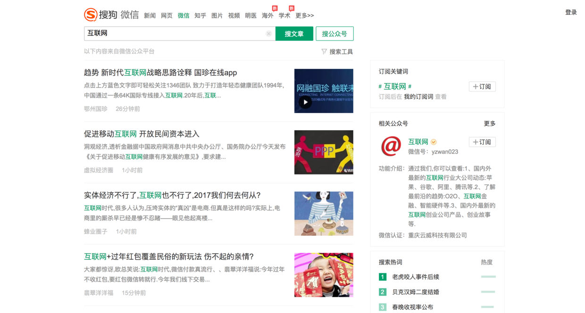This screenshot has width=585, height=313.
Task: Open the 更多>> navigation dropdown
Action: click(304, 16)
